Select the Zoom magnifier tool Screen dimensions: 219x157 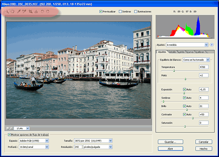click(7, 11)
